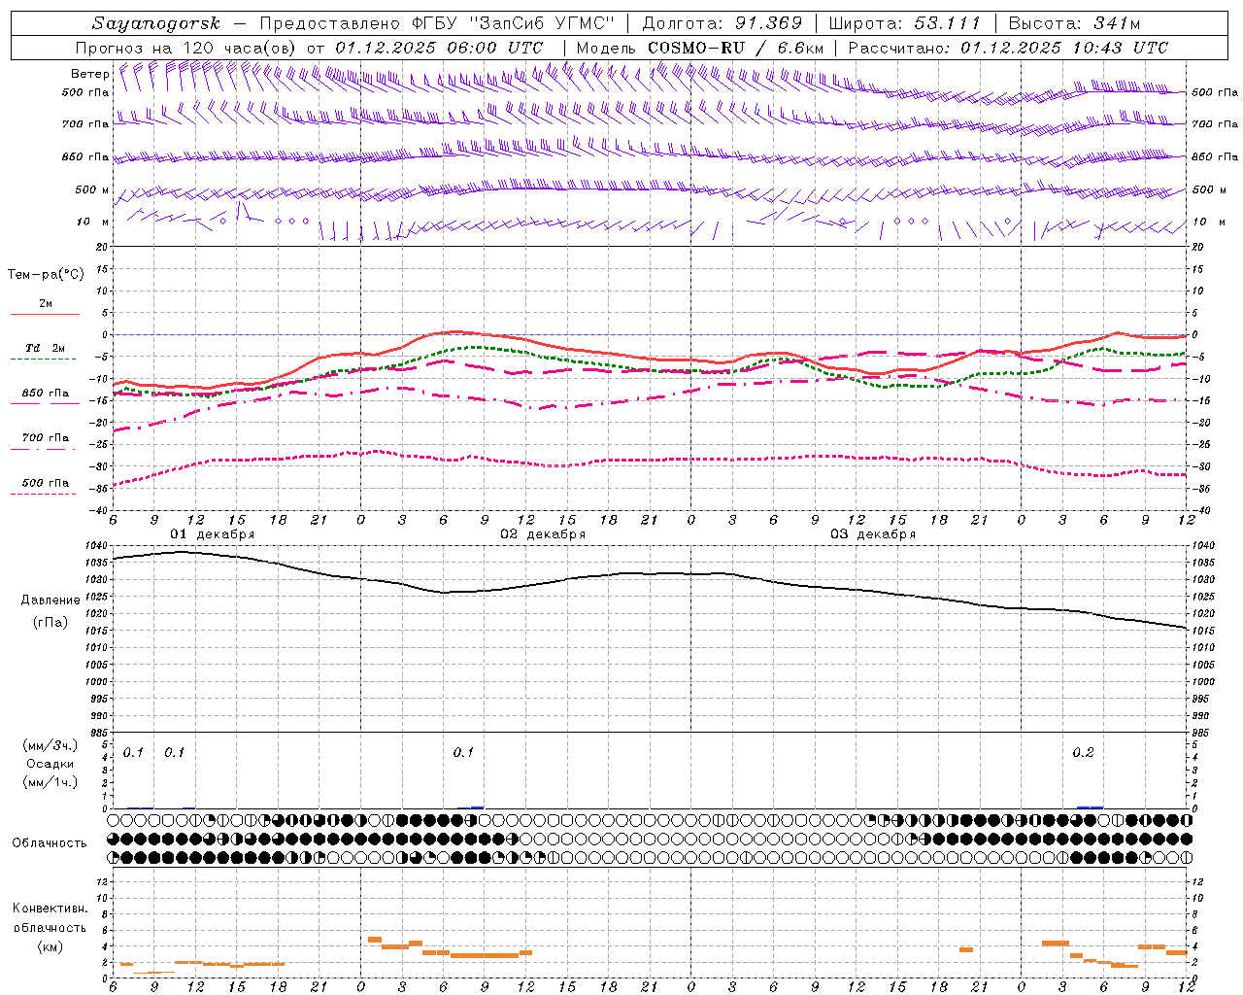This screenshot has width=1243, height=995.
Task: Click the 'Давление' pressure chart label
Action: (50, 600)
